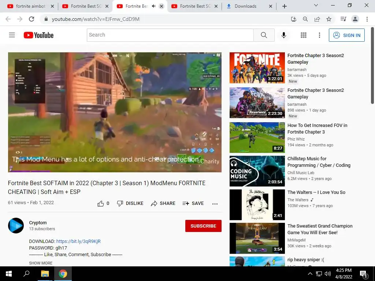Click 'bartamash' under 3K views video
375x281 pixels.
pos(297,70)
